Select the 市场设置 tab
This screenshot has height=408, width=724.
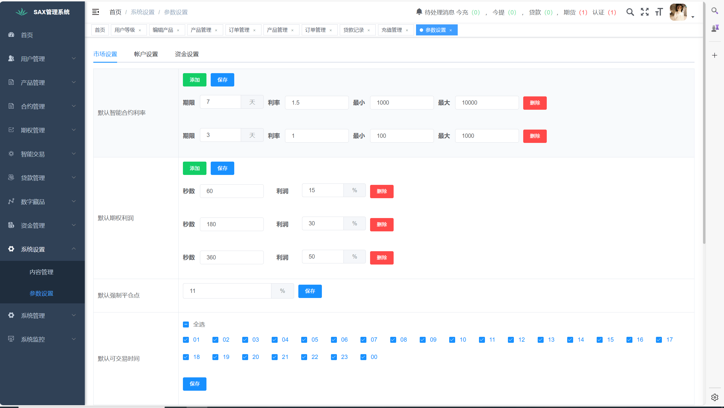[105, 54]
